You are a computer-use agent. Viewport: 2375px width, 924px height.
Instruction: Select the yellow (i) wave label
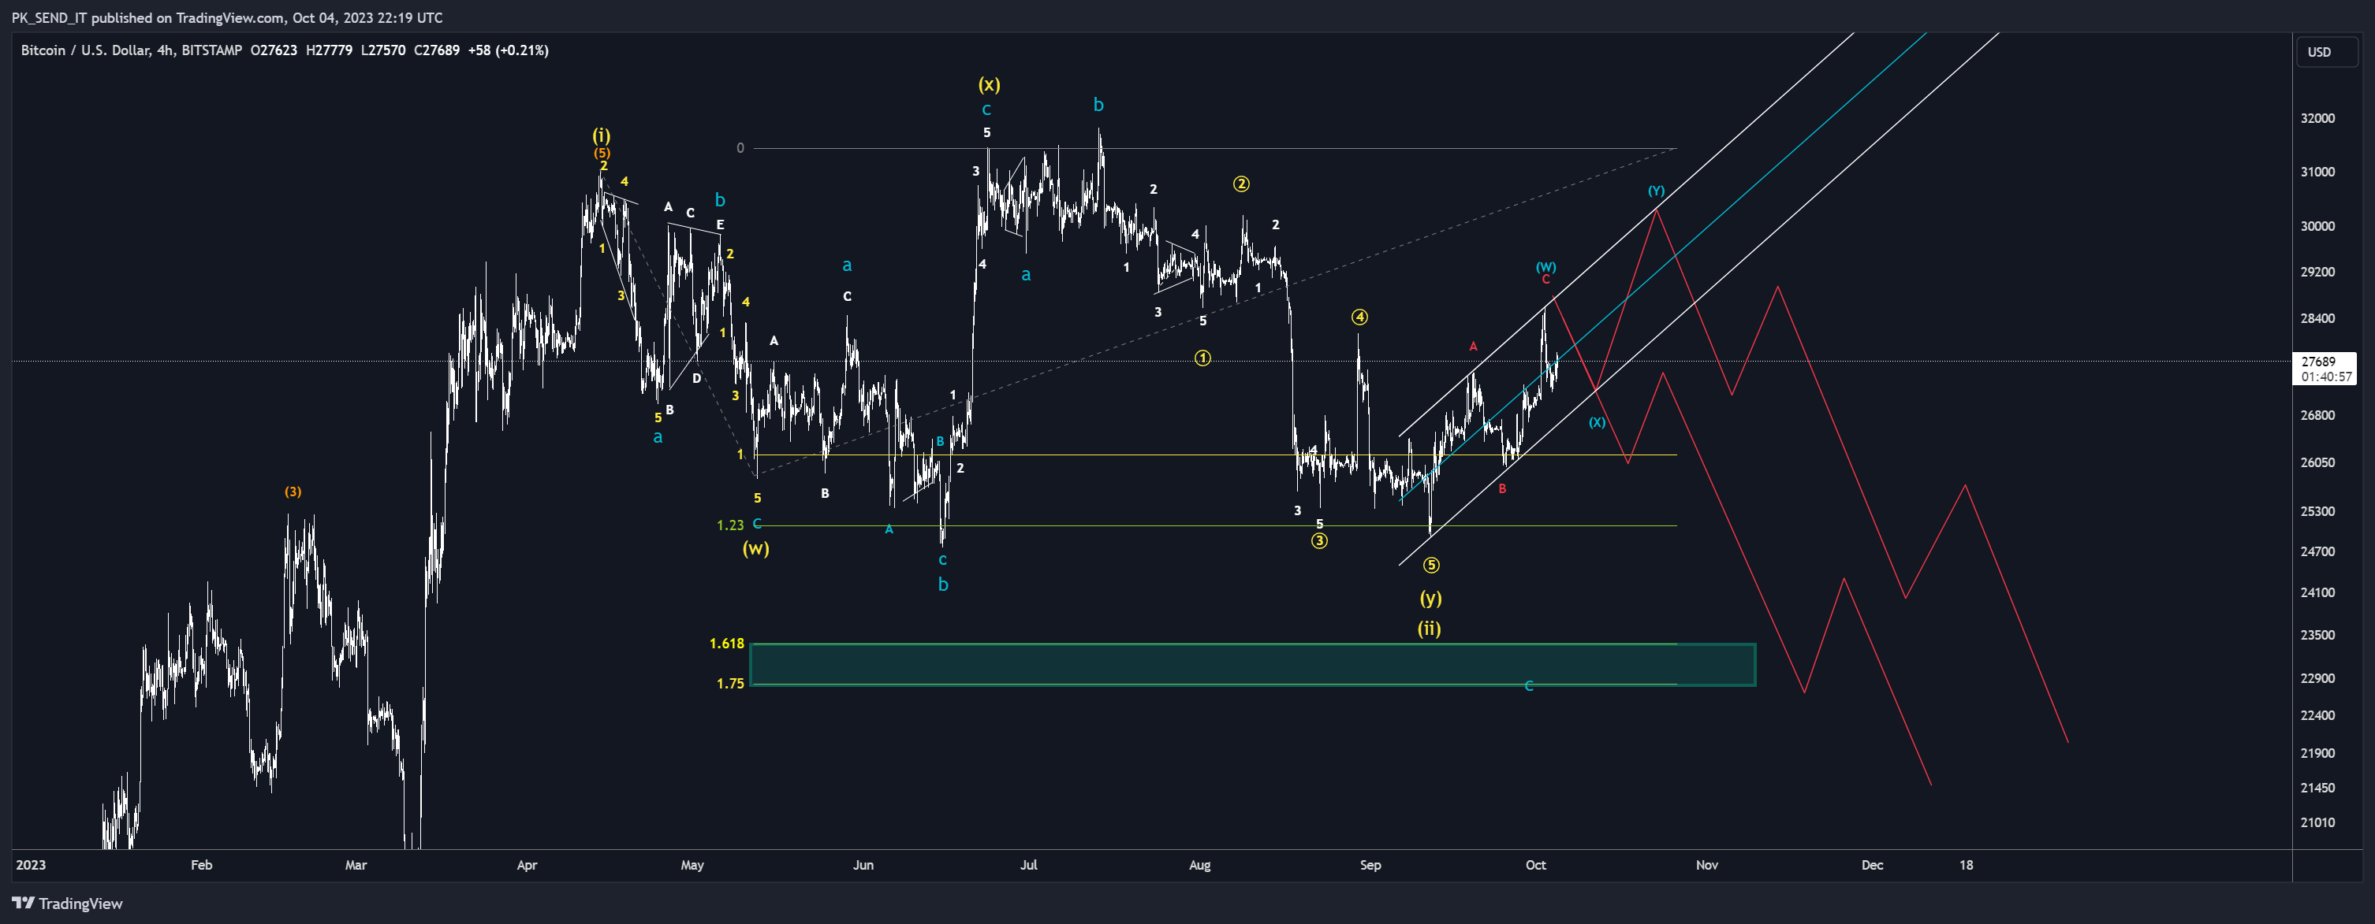601,135
